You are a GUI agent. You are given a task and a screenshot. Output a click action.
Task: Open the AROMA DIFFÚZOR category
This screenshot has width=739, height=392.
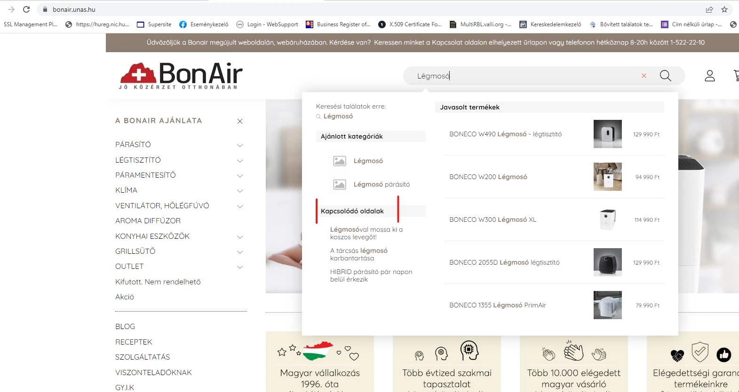[148, 220]
